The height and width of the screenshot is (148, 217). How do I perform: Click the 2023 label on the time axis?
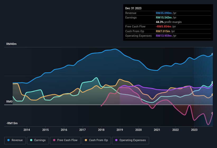(194, 130)
